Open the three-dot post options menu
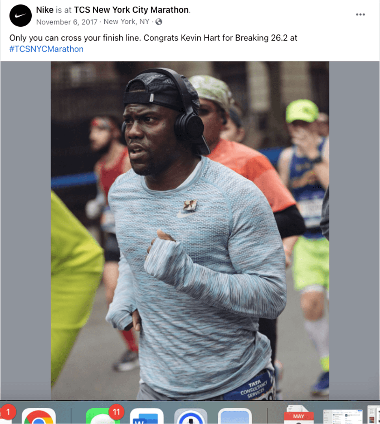The width and height of the screenshot is (380, 424). click(360, 15)
